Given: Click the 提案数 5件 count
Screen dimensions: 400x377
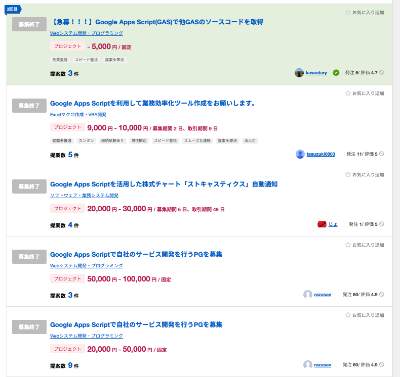Looking at the screenshot, I should 64,155.
